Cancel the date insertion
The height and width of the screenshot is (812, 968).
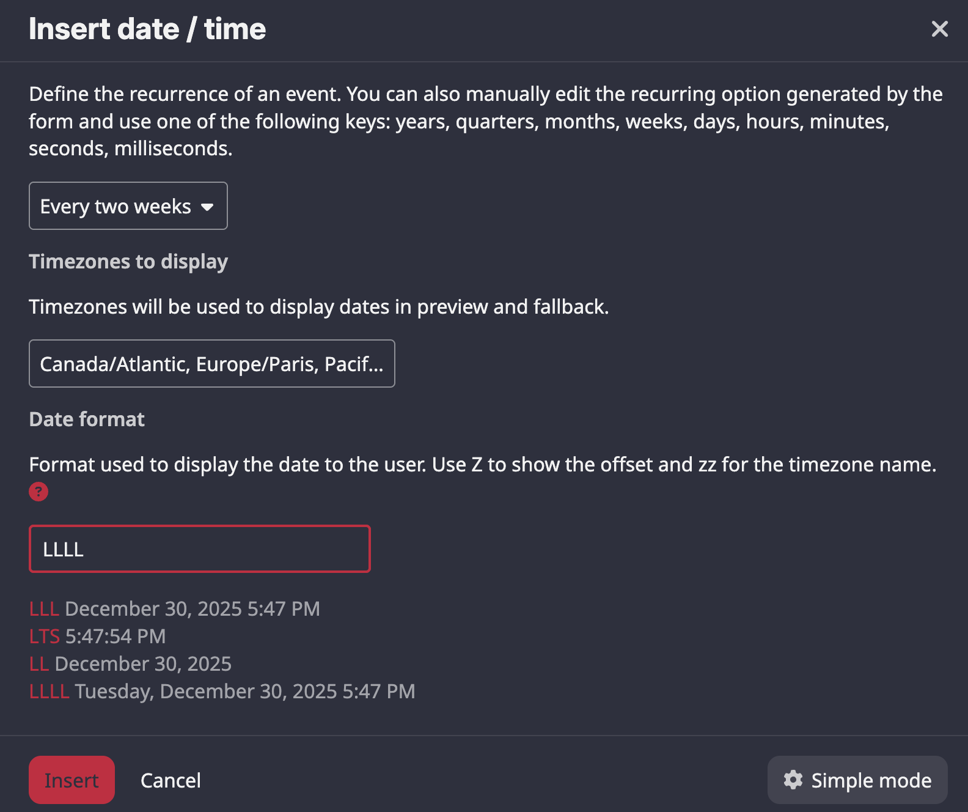coord(170,780)
